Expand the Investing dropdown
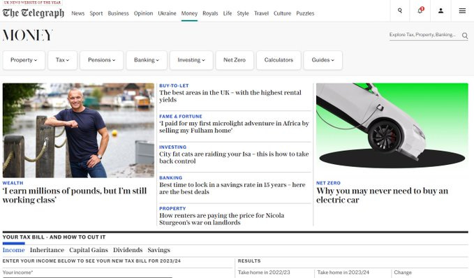 191,60
